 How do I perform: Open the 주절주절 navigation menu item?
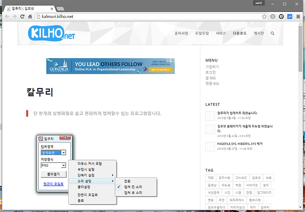click(x=202, y=33)
